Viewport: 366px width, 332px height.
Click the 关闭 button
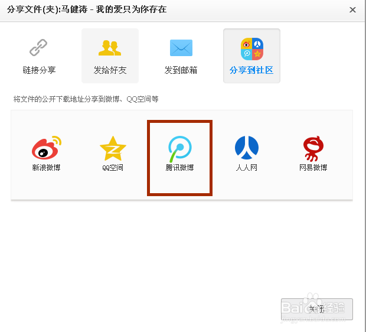[x=317, y=309]
